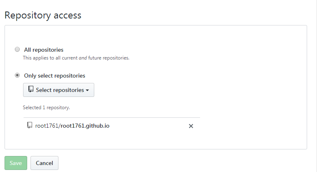Image resolution: width=317 pixels, height=172 pixels.
Task: Remove root1761.github.io using the X icon
Action: pyautogui.click(x=191, y=126)
